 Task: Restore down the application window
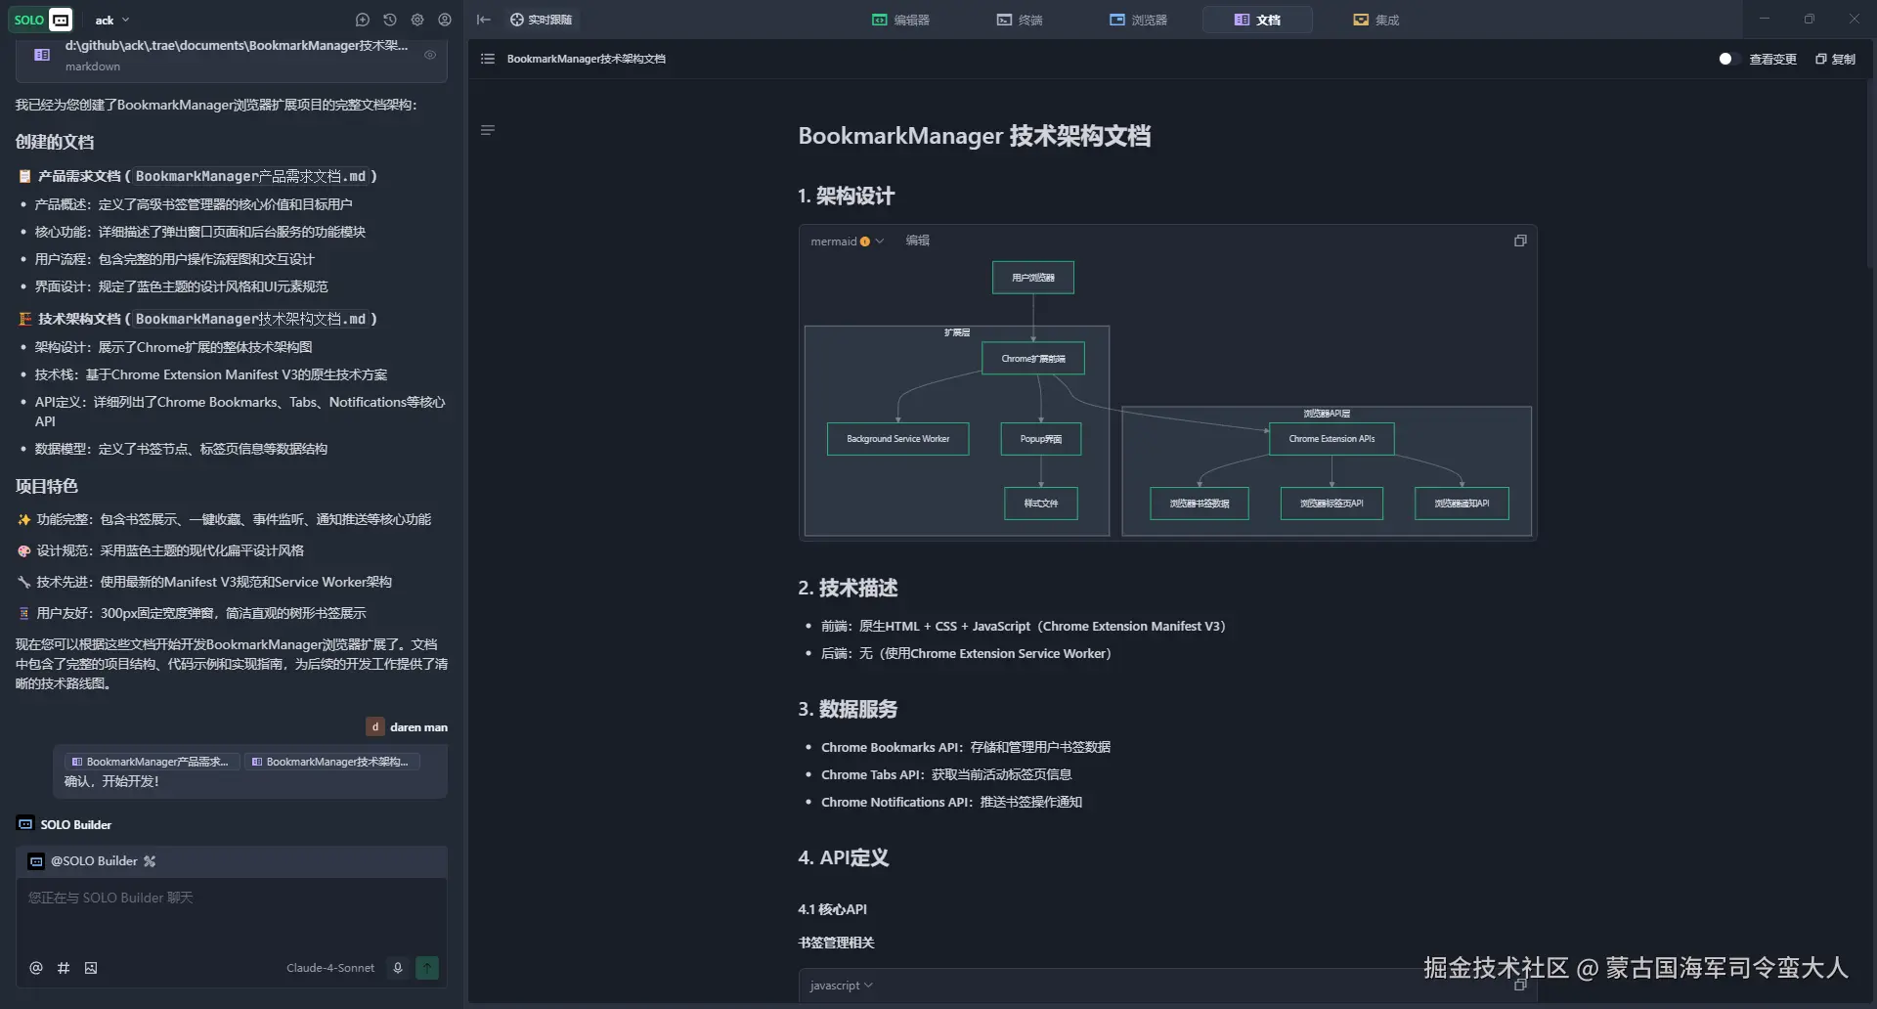tap(1810, 20)
